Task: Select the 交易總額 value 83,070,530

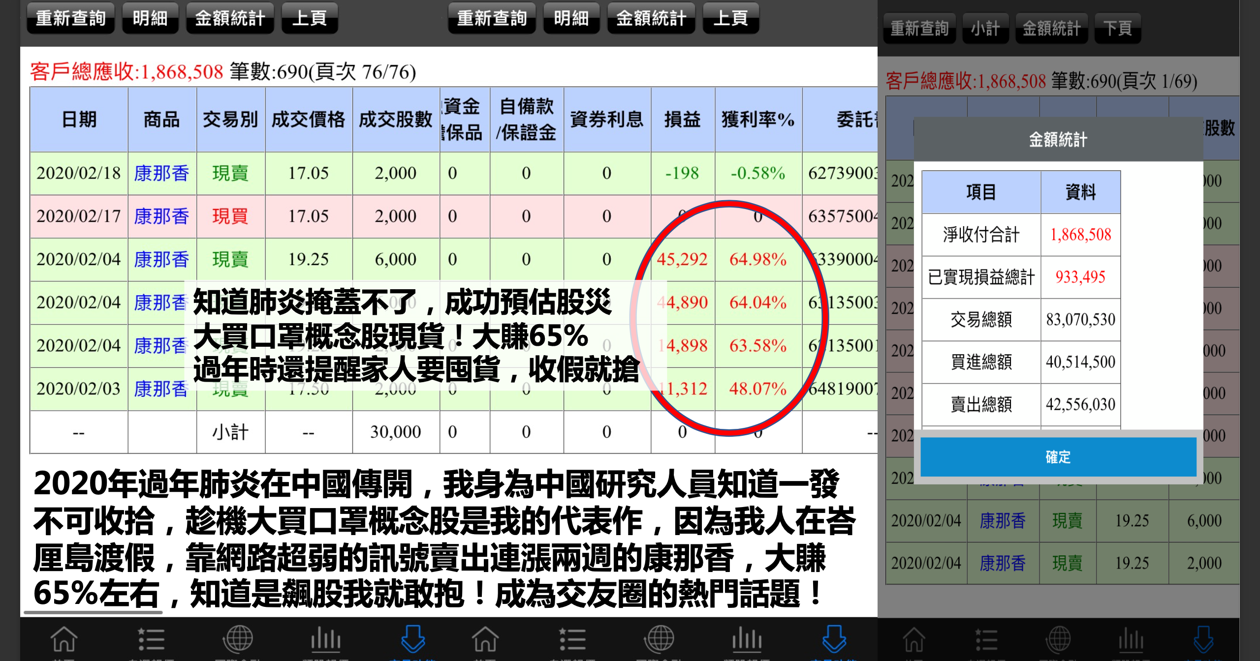Action: click(x=1081, y=320)
